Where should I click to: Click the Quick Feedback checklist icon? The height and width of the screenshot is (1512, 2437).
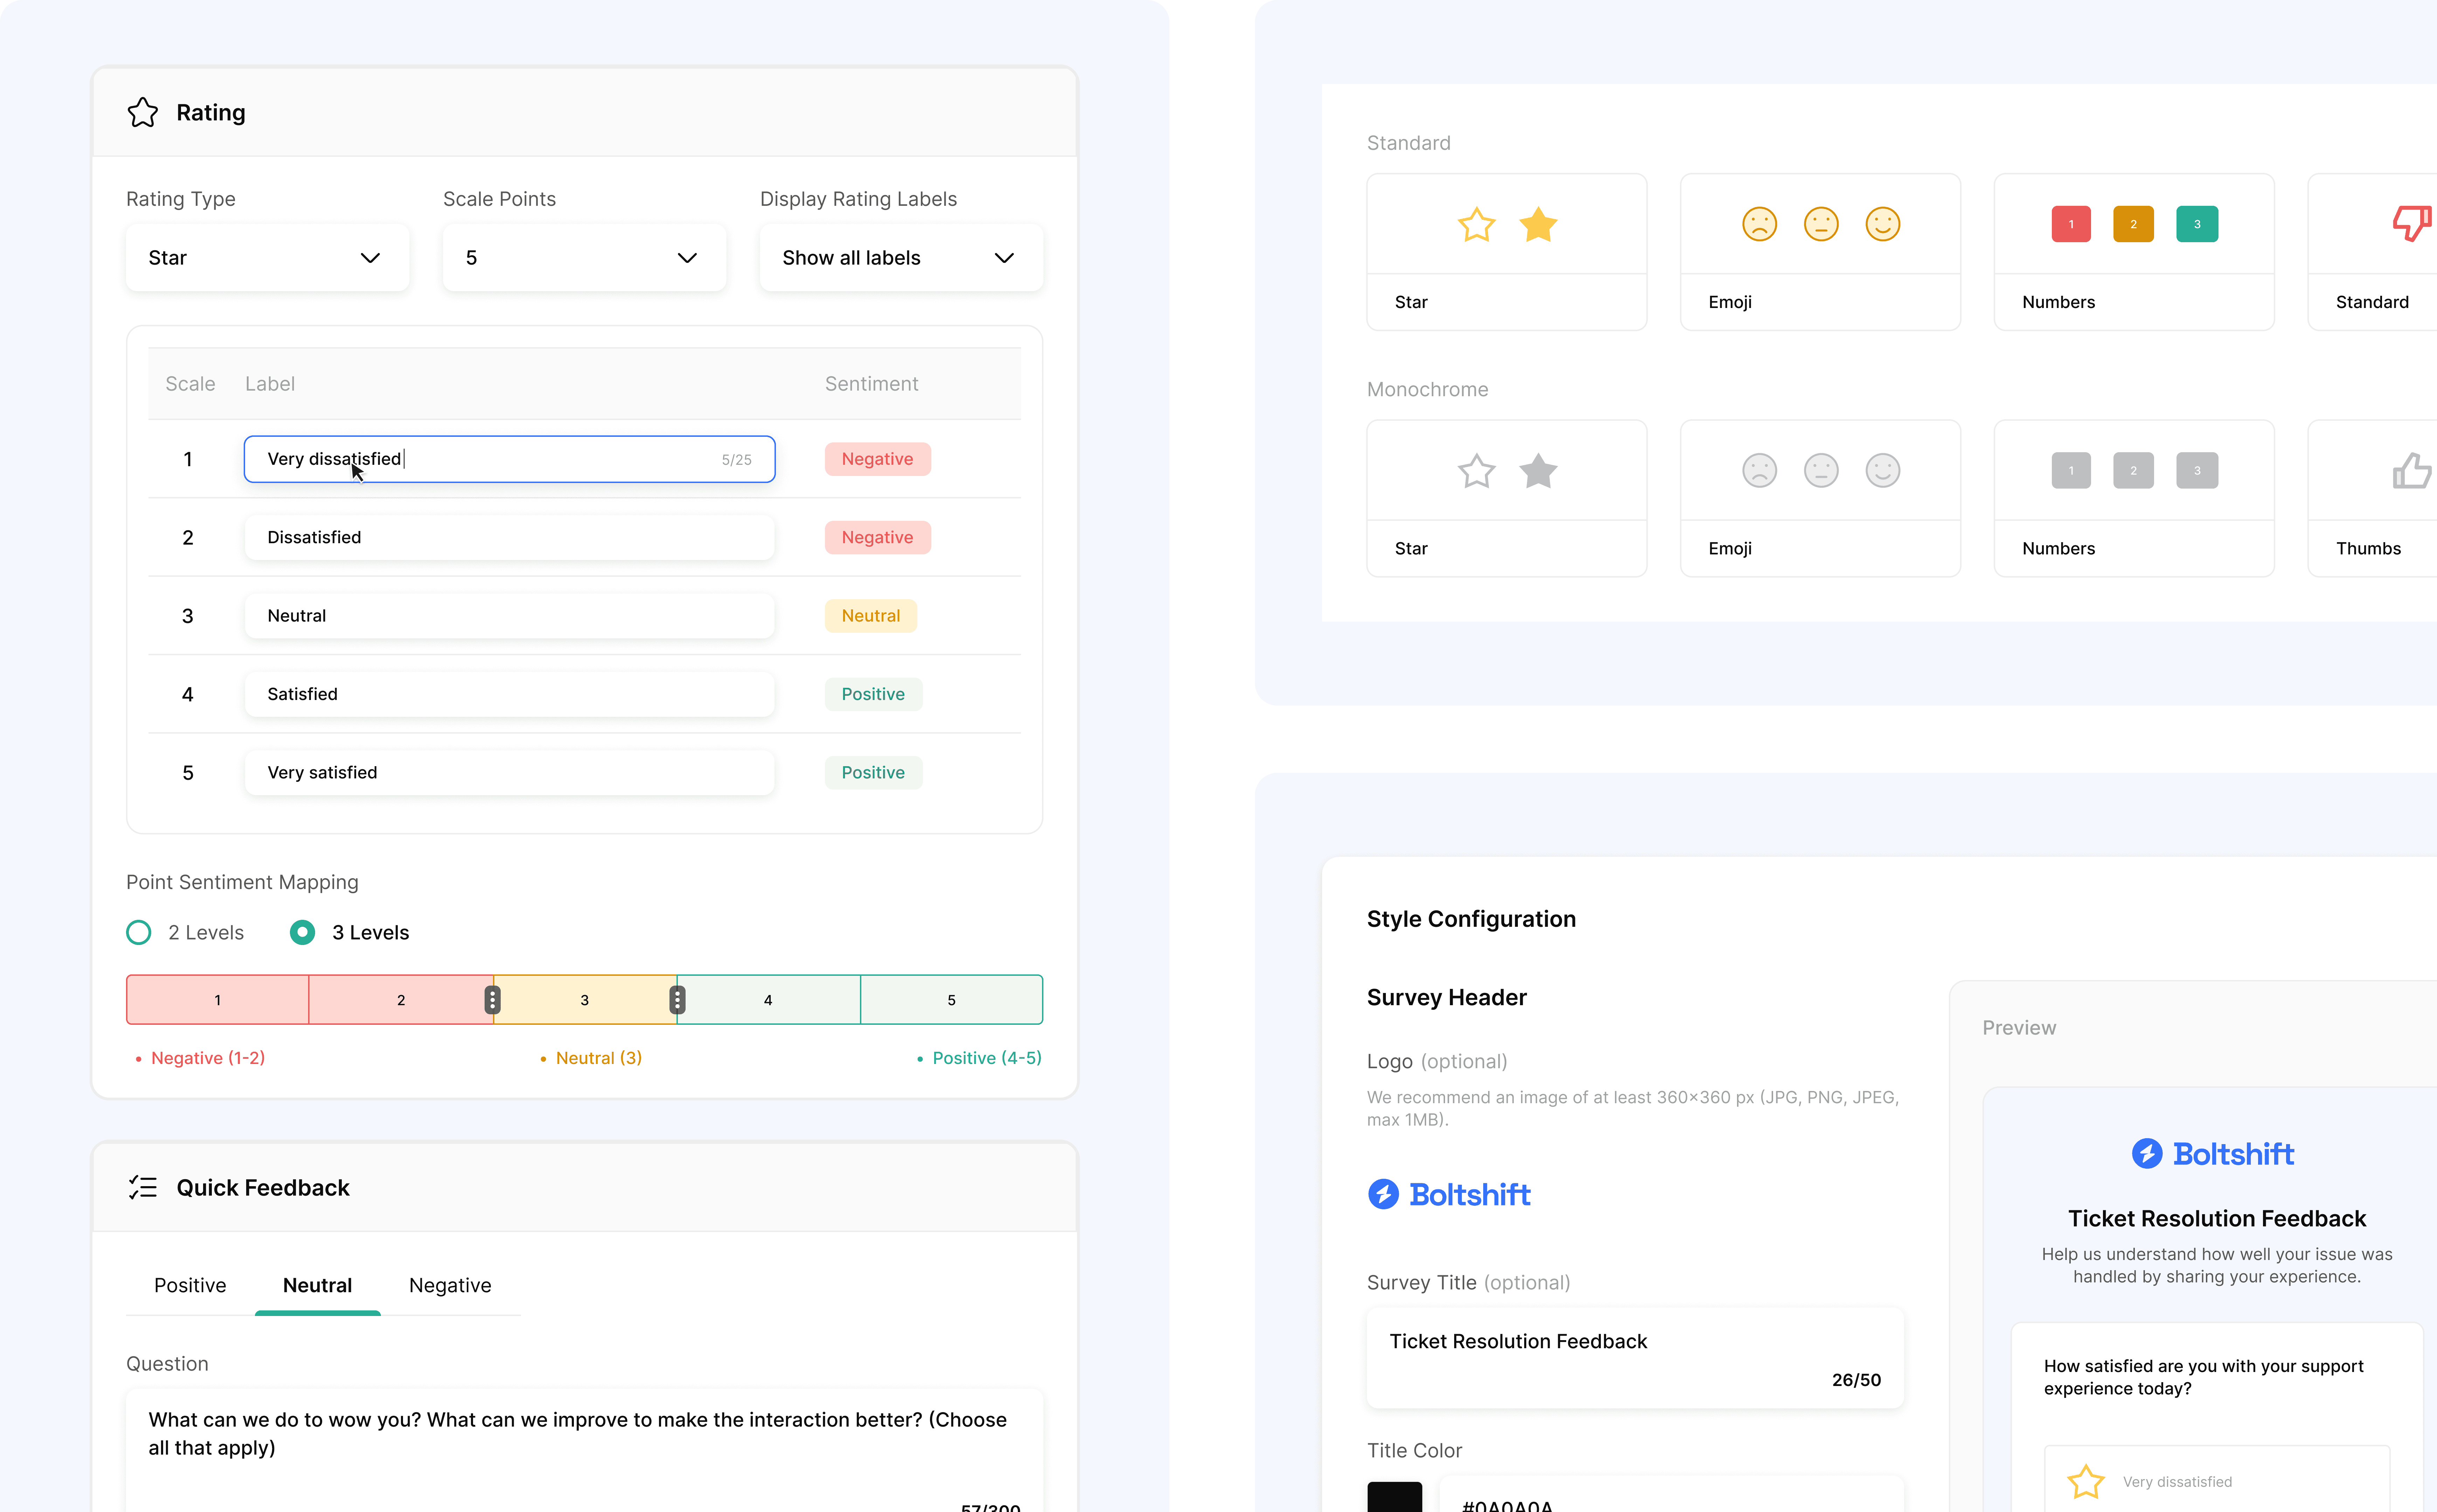(x=143, y=1187)
